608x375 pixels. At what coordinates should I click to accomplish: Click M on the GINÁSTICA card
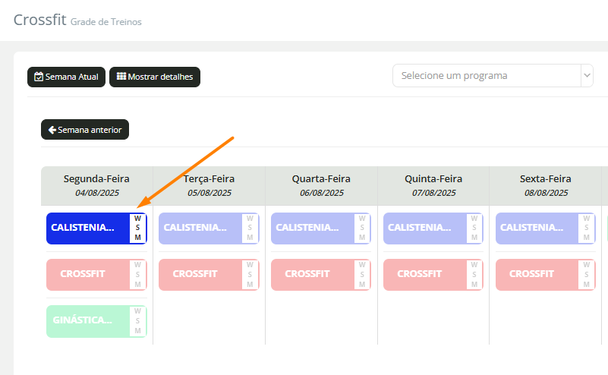tap(137, 331)
